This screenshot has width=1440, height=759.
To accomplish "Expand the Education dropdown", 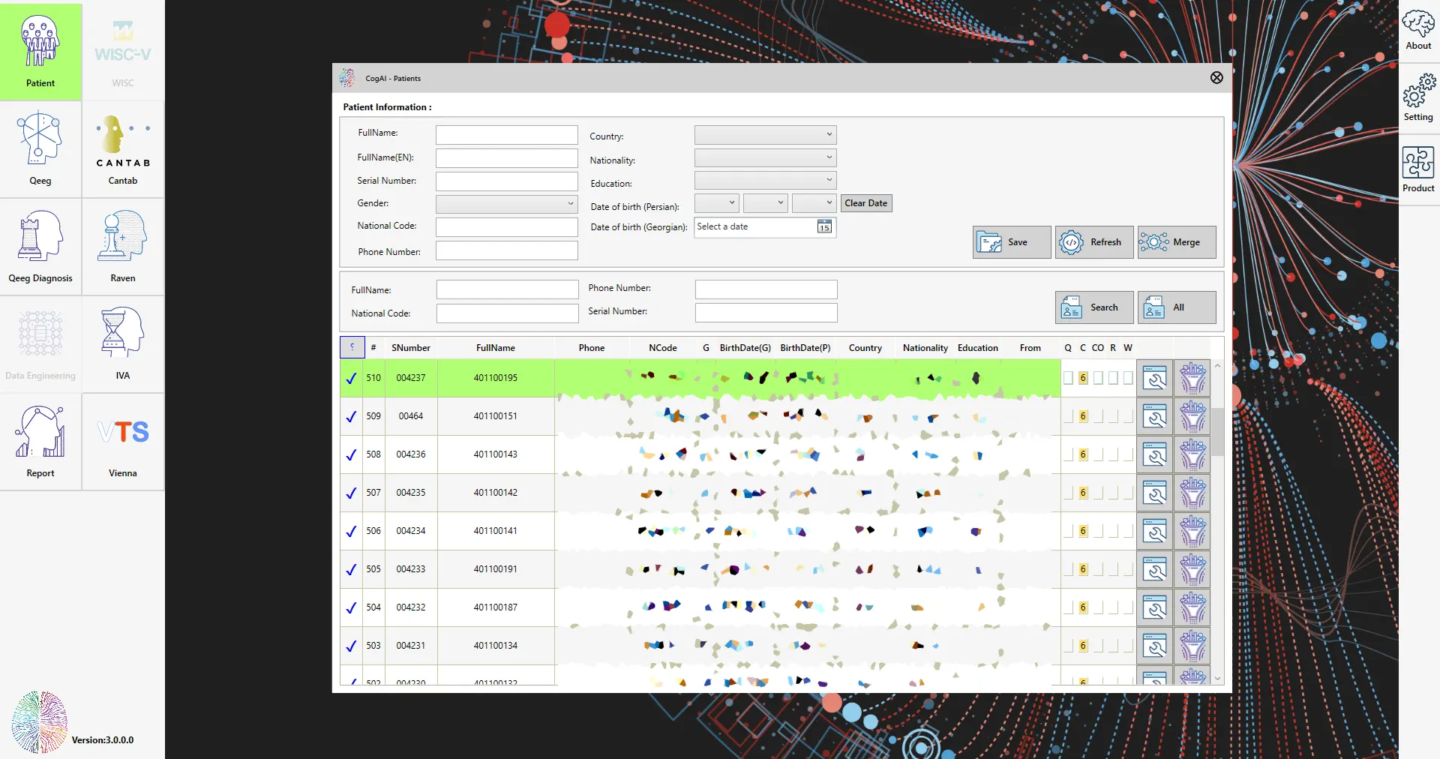I will click(765, 181).
